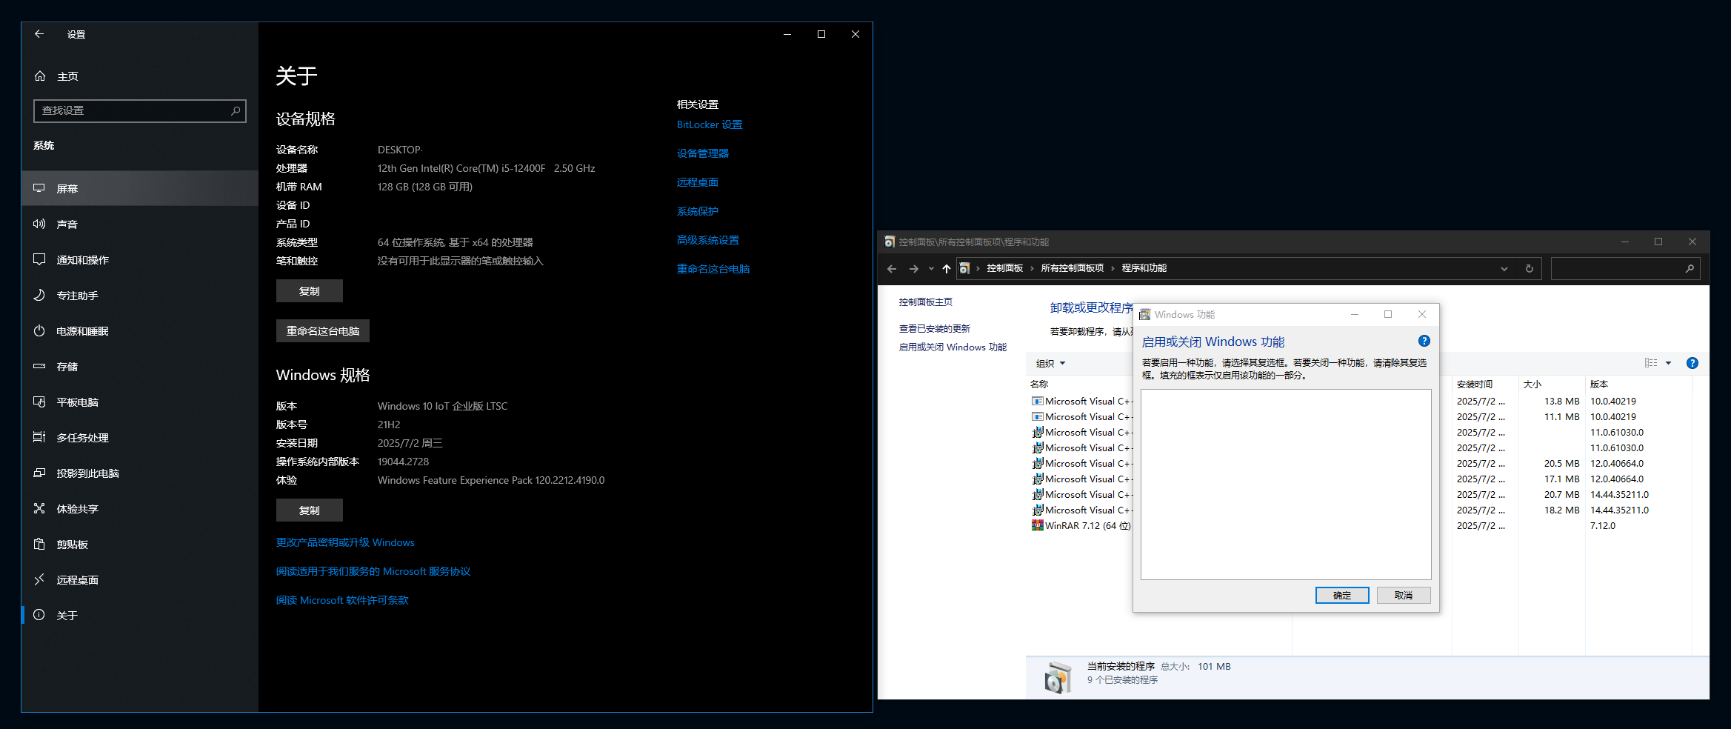Open 更改产品密钥或升级 Windows link
1731x729 pixels.
pyautogui.click(x=345, y=542)
